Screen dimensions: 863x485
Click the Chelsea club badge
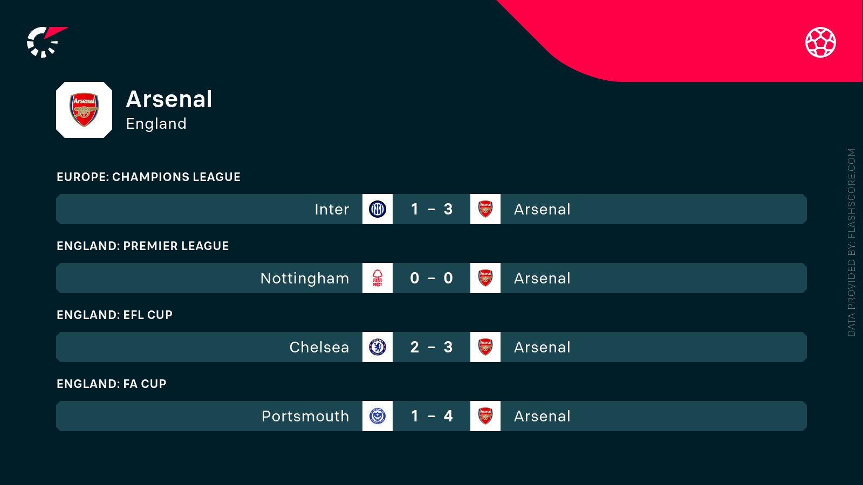click(x=378, y=347)
